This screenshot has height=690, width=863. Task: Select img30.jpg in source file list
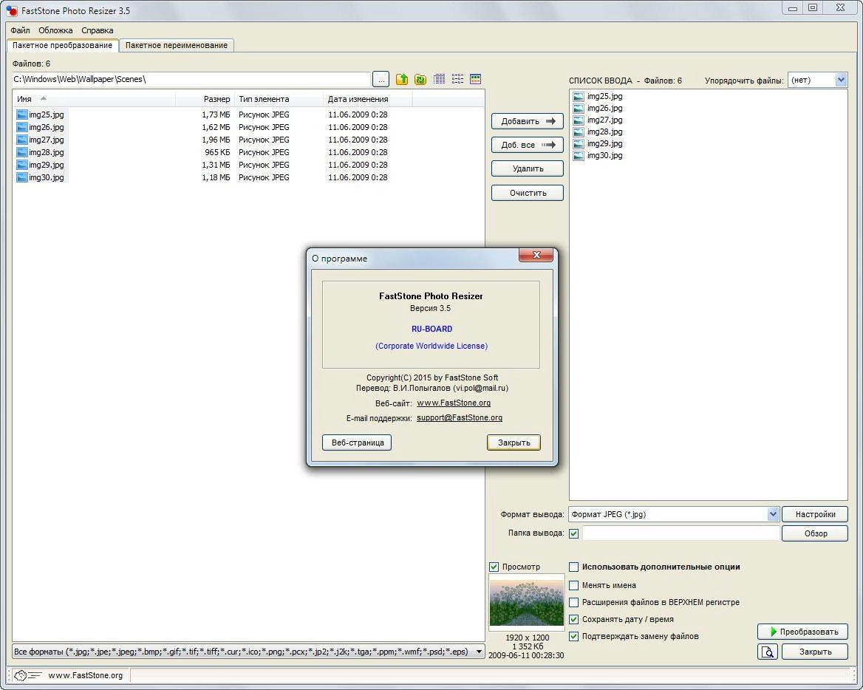(47, 178)
